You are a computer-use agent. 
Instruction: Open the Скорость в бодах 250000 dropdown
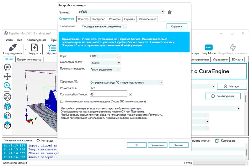tap(105, 63)
